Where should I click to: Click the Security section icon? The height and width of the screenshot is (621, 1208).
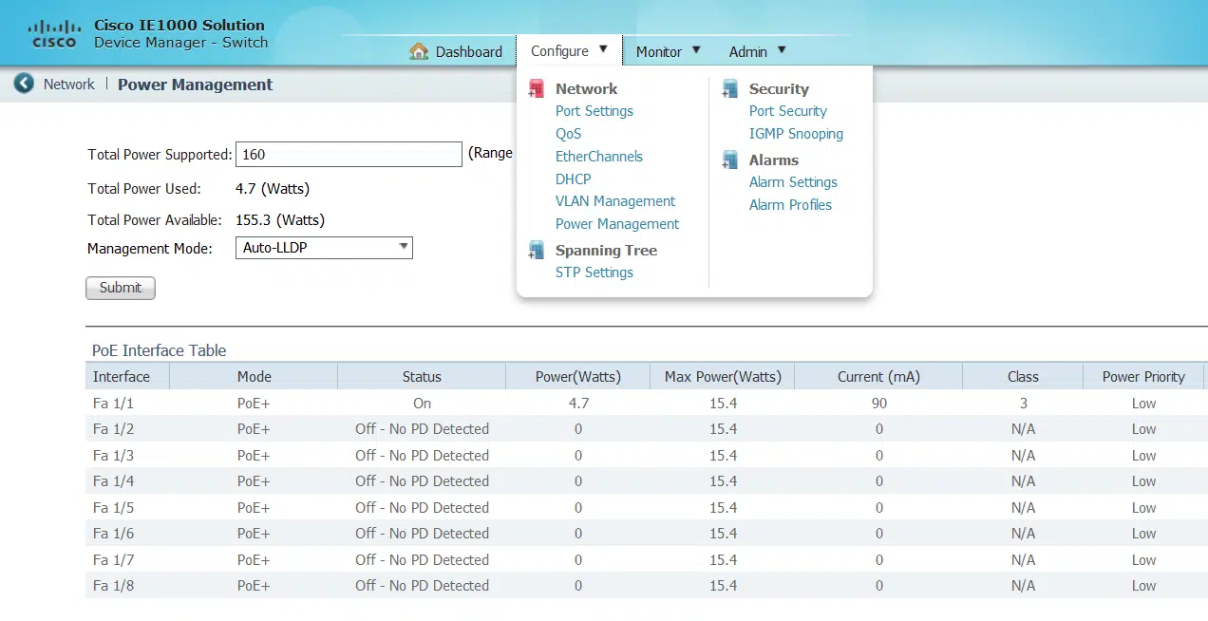pos(730,88)
